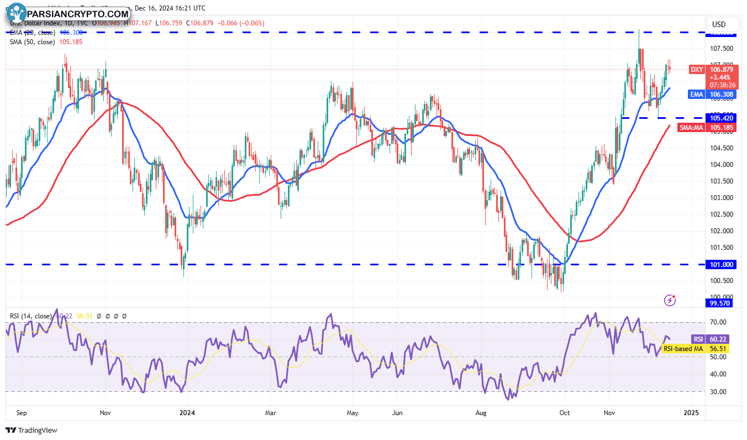Click the 102.000 price axis label
Viewport: 747px width, 440px height.
point(722,231)
